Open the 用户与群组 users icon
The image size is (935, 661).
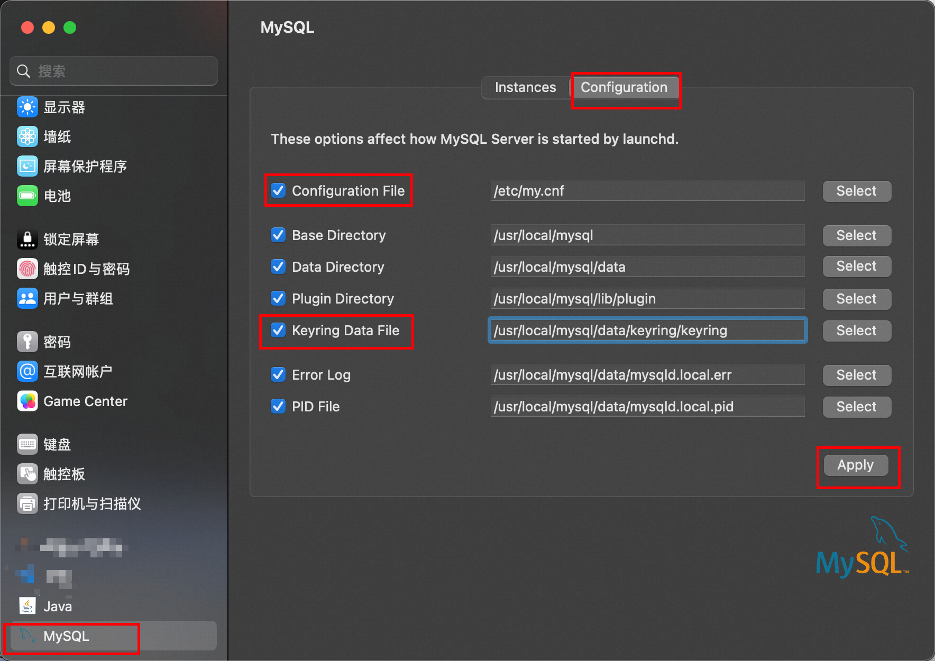pyautogui.click(x=27, y=299)
